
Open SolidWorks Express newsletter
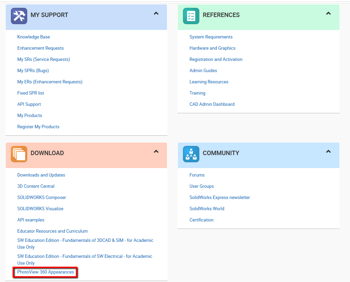[x=220, y=197]
